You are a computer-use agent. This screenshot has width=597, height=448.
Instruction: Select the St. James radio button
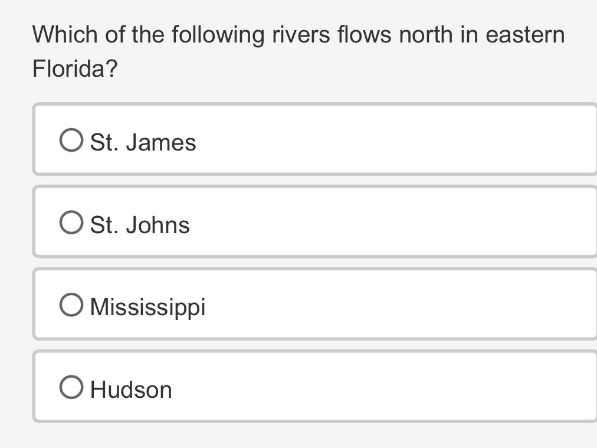pos(71,140)
